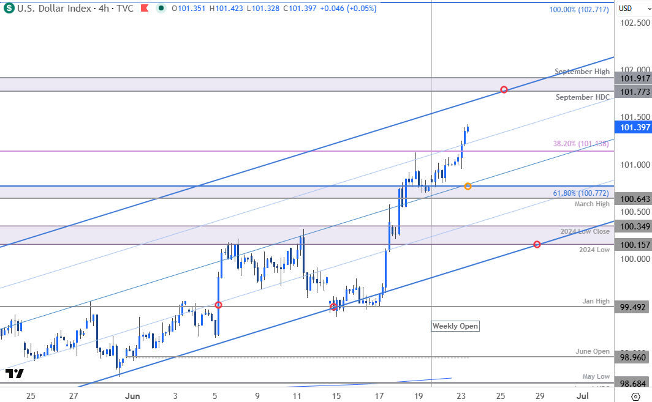Viewport: 652px width, 402px height.
Task: Open chart settings gear at bottom right
Action: (x=635, y=396)
